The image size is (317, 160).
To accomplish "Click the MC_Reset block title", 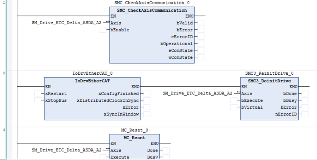I will [x=135, y=138].
